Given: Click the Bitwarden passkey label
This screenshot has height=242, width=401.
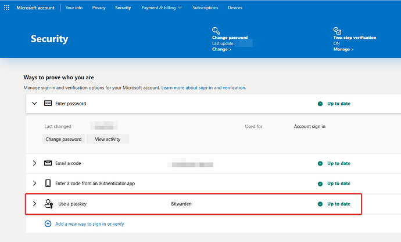Looking at the screenshot, I should point(181,204).
